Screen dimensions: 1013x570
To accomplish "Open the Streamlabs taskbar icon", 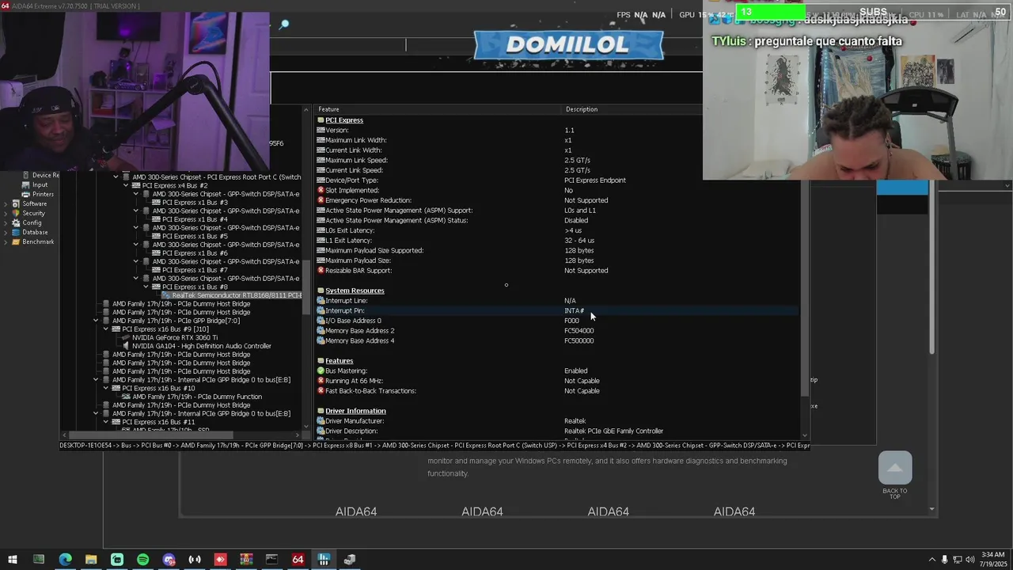I will coord(117,560).
